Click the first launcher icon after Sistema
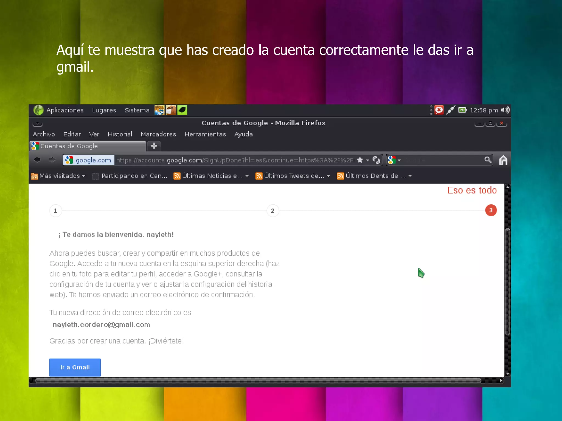This screenshot has height=421, width=562. 159,110
